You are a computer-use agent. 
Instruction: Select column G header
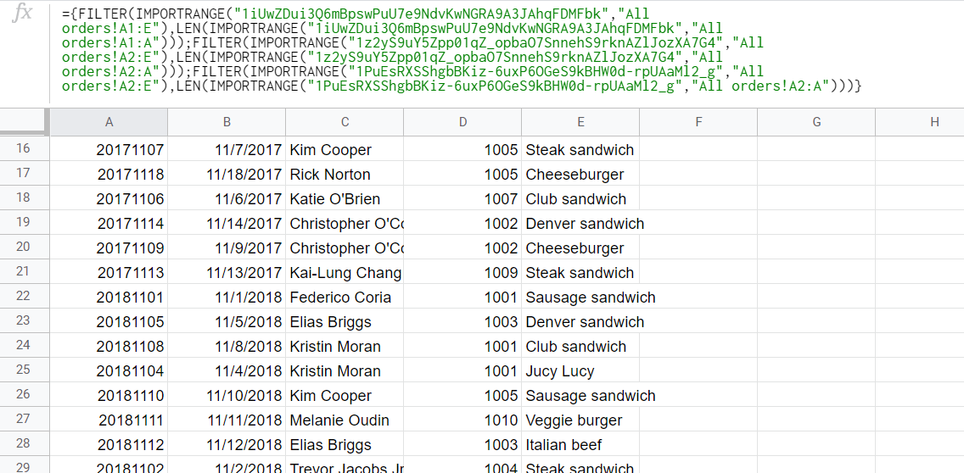[x=816, y=122]
